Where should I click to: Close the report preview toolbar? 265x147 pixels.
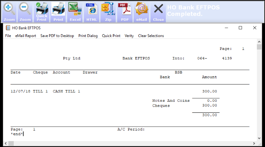158,12
